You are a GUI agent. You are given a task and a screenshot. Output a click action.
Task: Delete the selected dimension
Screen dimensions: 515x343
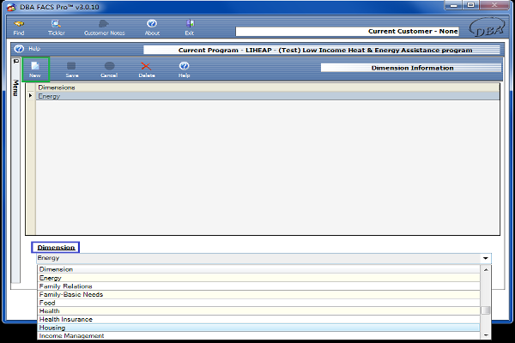[x=147, y=69]
